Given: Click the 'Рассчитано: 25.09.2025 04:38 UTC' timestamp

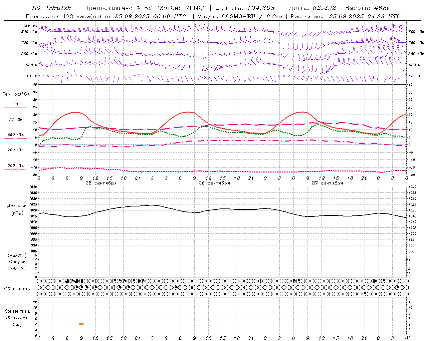Looking at the screenshot, I should coord(345,16).
